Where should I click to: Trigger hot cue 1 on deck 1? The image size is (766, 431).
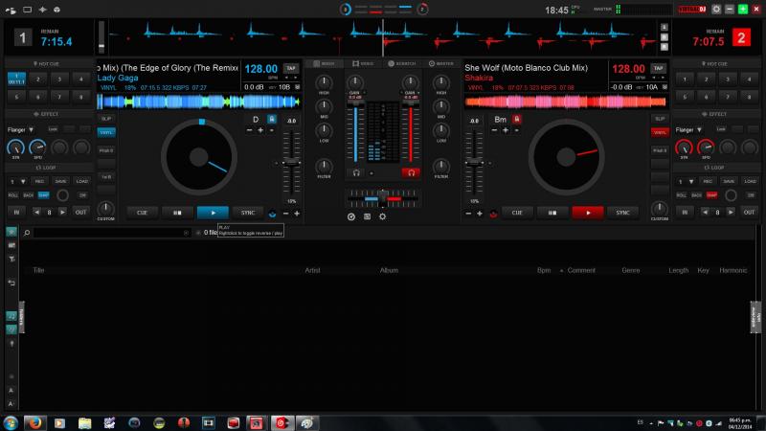coord(16,79)
